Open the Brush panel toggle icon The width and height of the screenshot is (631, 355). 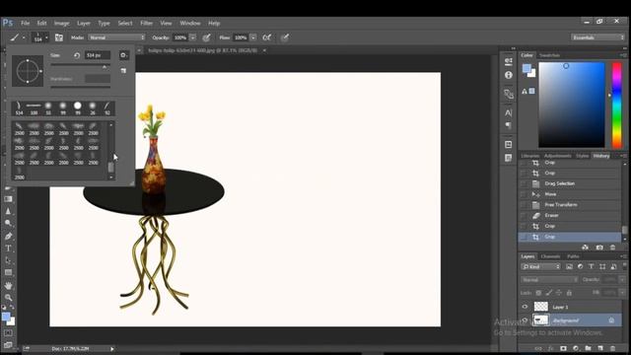click(x=59, y=37)
